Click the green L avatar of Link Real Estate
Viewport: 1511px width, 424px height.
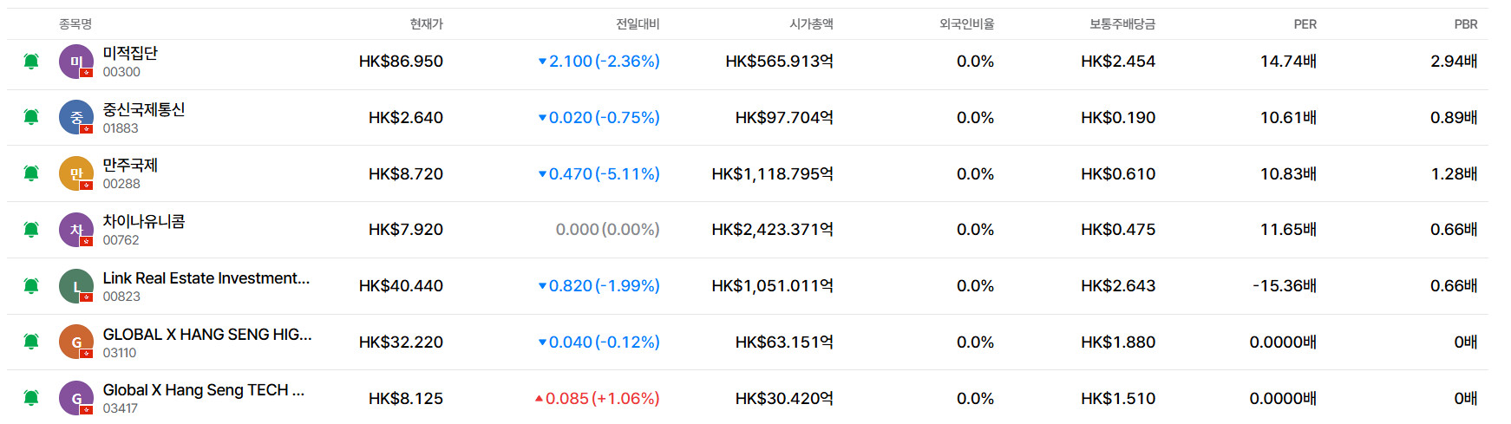point(76,286)
